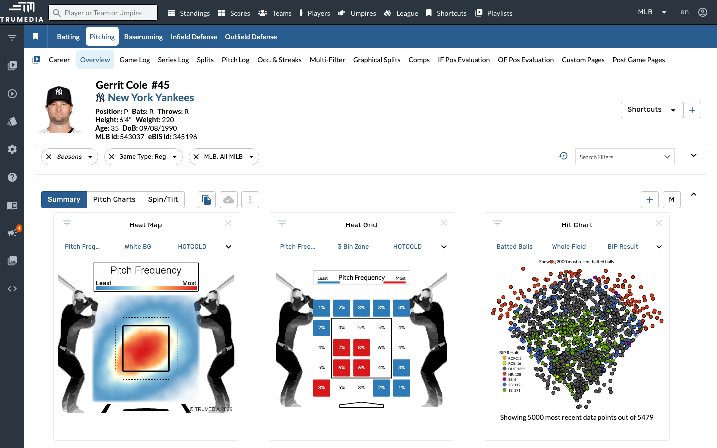Open the Infield Defense tab
This screenshot has width=717, height=448.
point(194,37)
